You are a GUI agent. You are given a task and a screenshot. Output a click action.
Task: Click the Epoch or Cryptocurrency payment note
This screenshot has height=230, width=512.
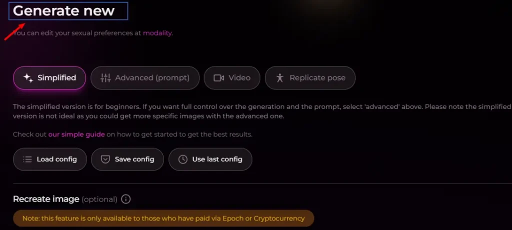click(163, 218)
